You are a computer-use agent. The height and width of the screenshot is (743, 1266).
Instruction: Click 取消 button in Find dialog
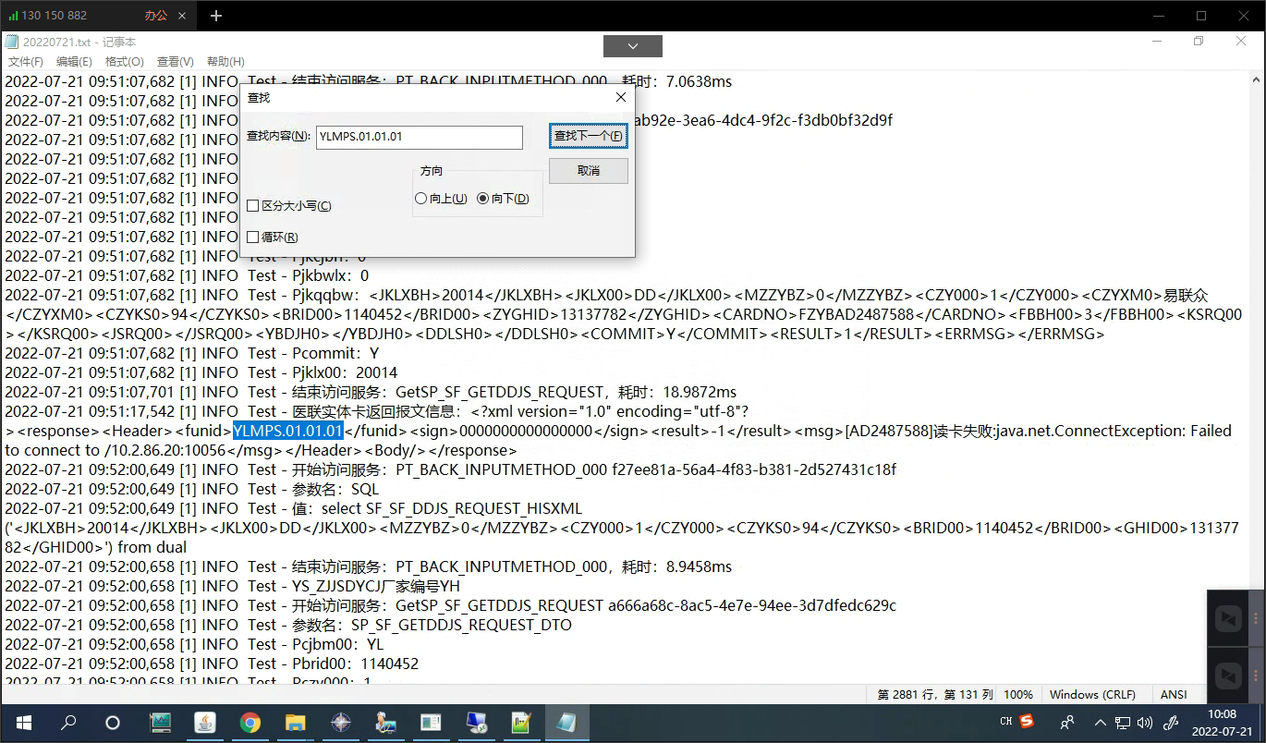(589, 171)
